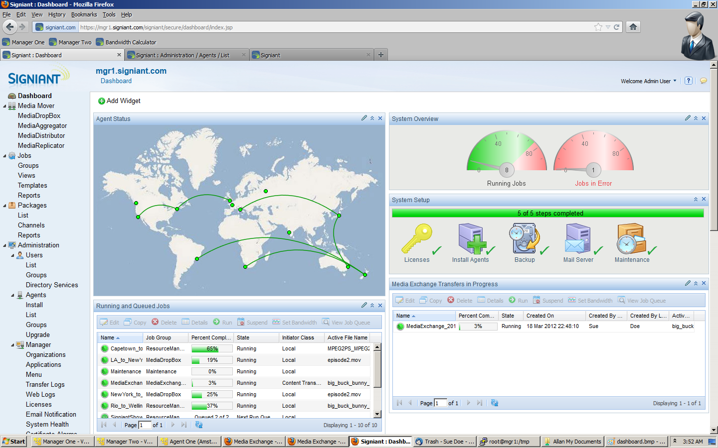Refresh the Media Exchange Transfers list
The image size is (718, 448).
pos(494,403)
